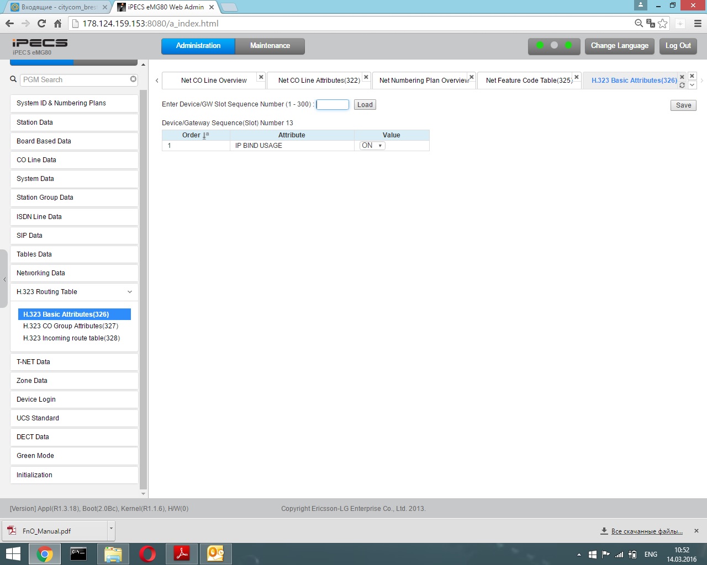Clear the PGM Search field with the X icon
The height and width of the screenshot is (565, 707).
133,79
